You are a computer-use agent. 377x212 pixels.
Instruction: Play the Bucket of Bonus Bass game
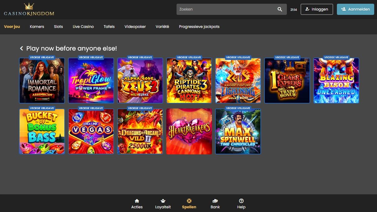coord(42,131)
